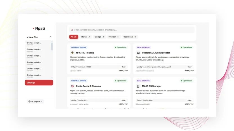Viewport: 234px width, 131px height.
Task: Click HTTP / TCP label on MinIO card
Action: click(x=189, y=104)
